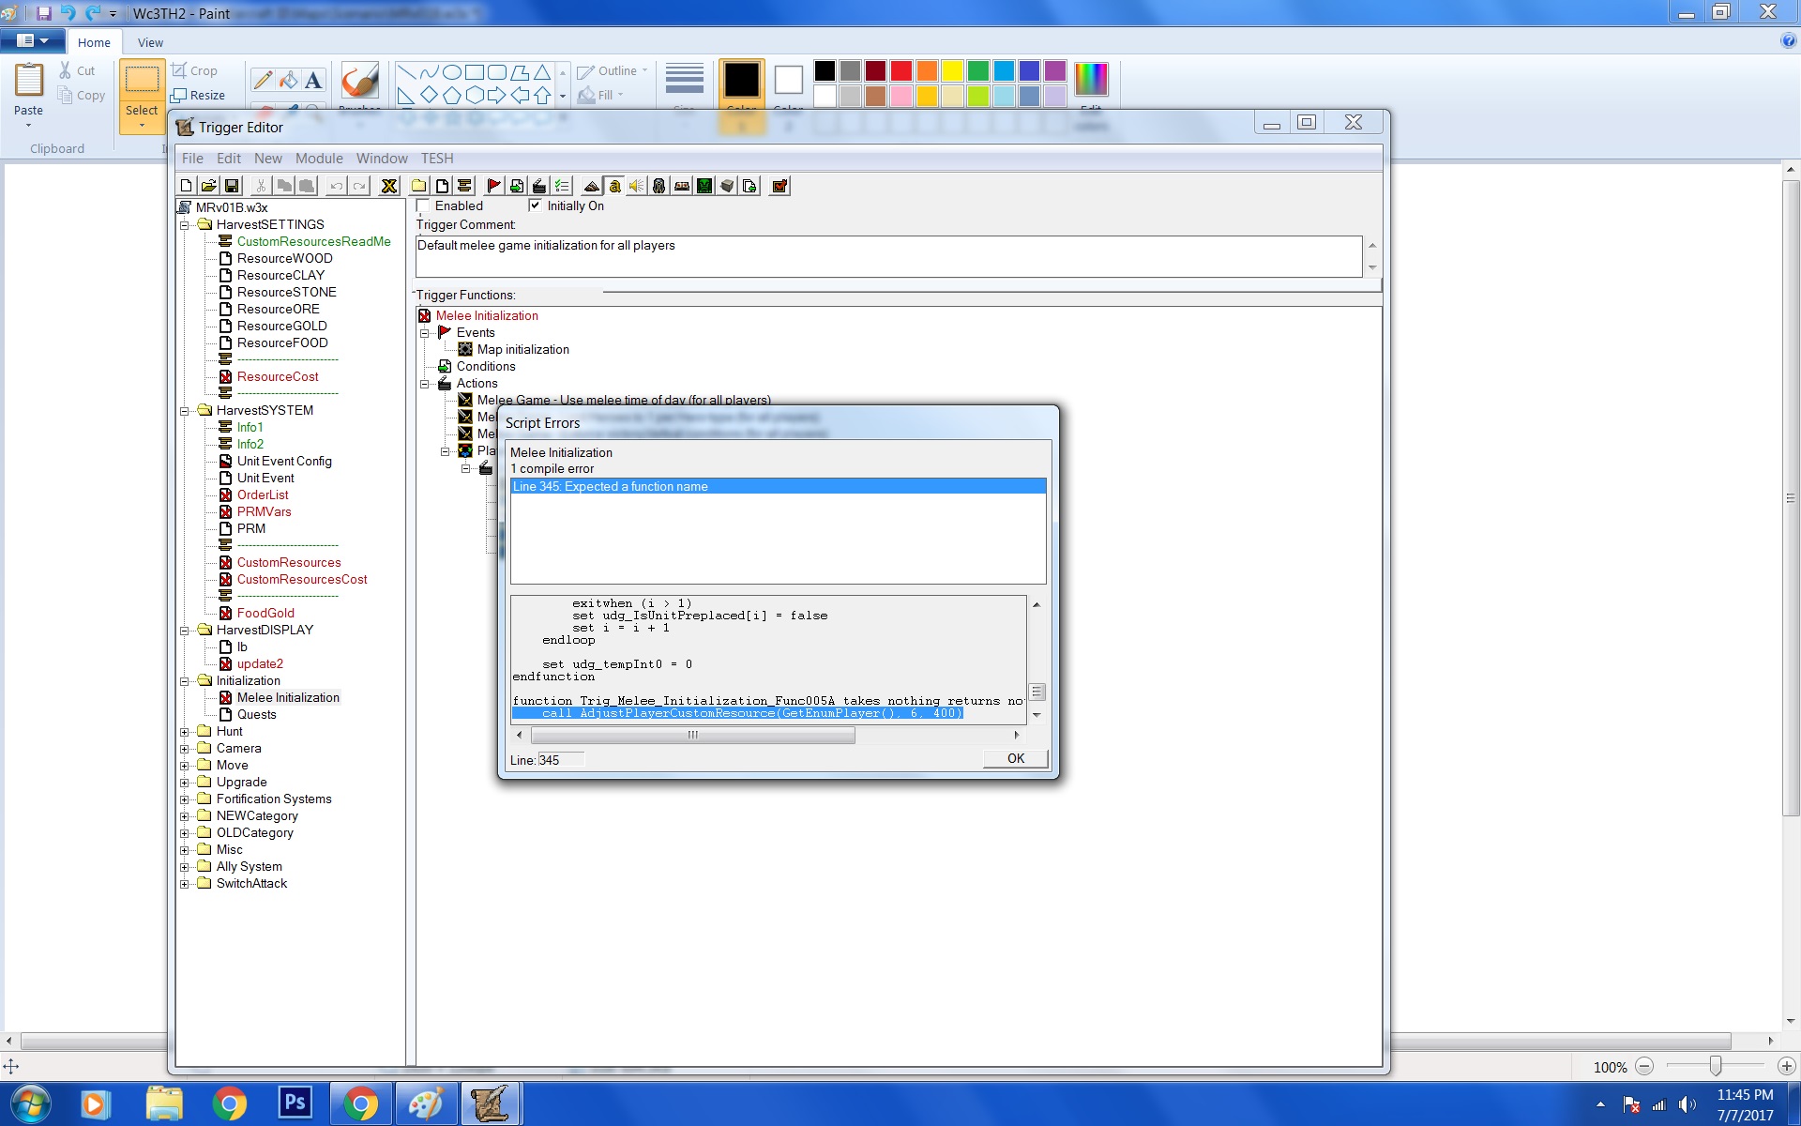The image size is (1801, 1126).
Task: Click OK in Script Errors dialog
Action: pos(1016,759)
